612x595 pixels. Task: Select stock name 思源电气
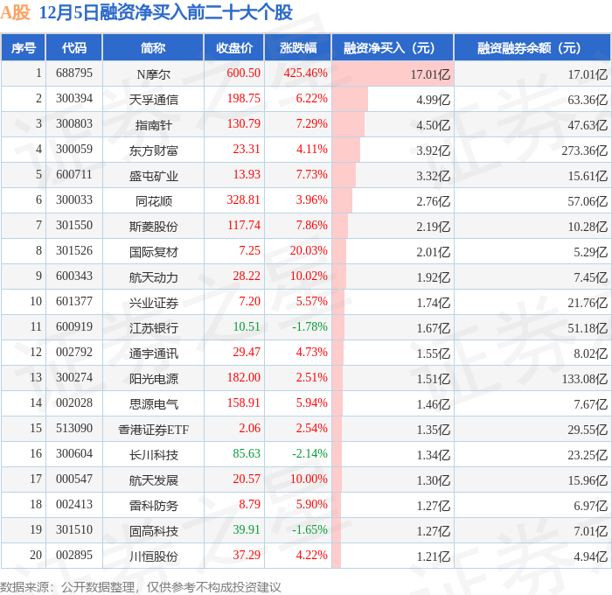(x=153, y=404)
